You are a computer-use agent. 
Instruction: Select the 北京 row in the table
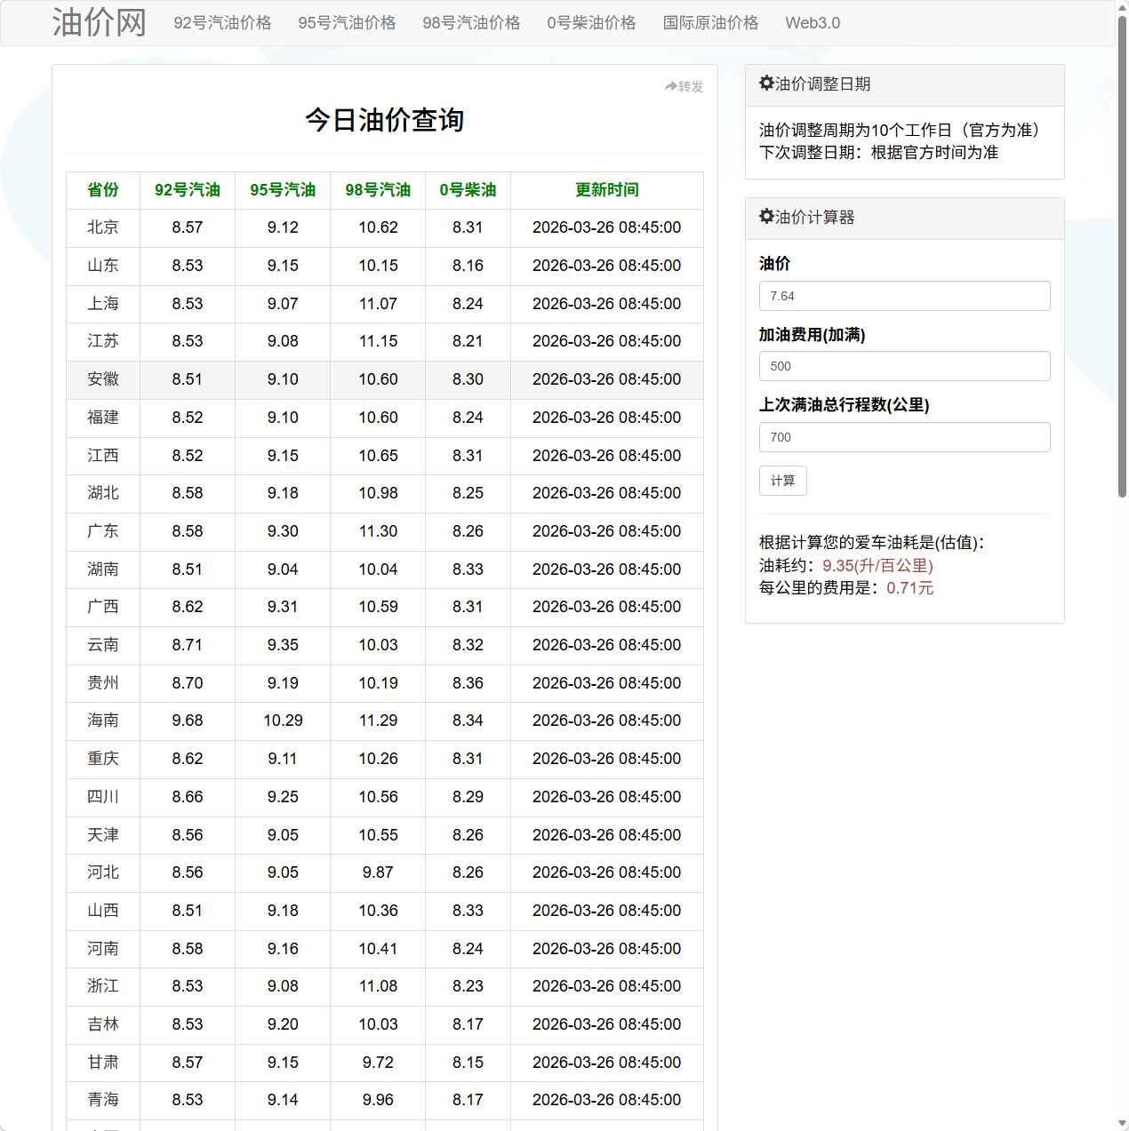(103, 227)
